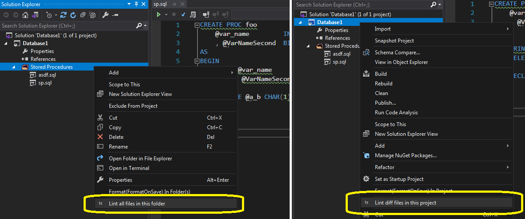Sync with Active Document in Solution Explorer
The image size is (525, 219).
pos(64,15)
